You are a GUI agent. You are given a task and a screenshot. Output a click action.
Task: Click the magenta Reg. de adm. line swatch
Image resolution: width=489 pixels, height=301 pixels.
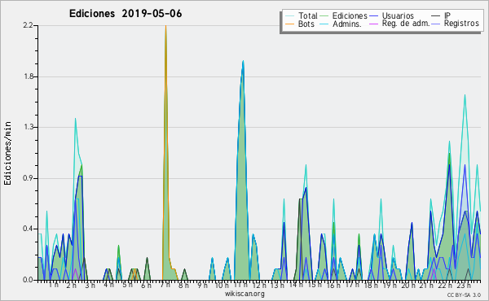[373, 24]
